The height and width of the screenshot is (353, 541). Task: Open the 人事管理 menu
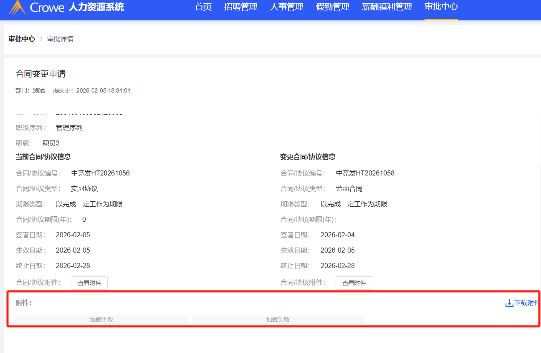[x=287, y=7]
